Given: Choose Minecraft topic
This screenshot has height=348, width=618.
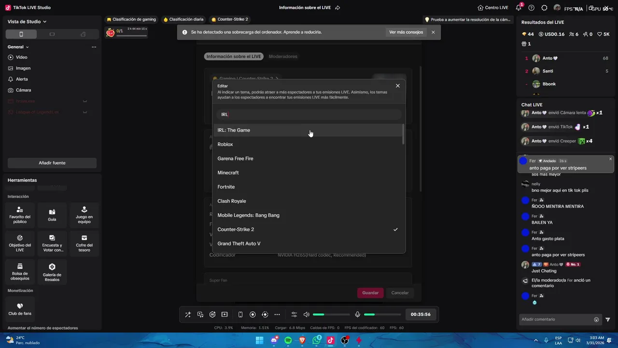Looking at the screenshot, I should point(308,173).
